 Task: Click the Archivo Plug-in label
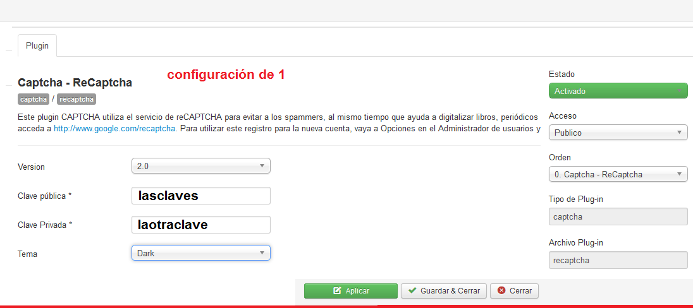575,242
